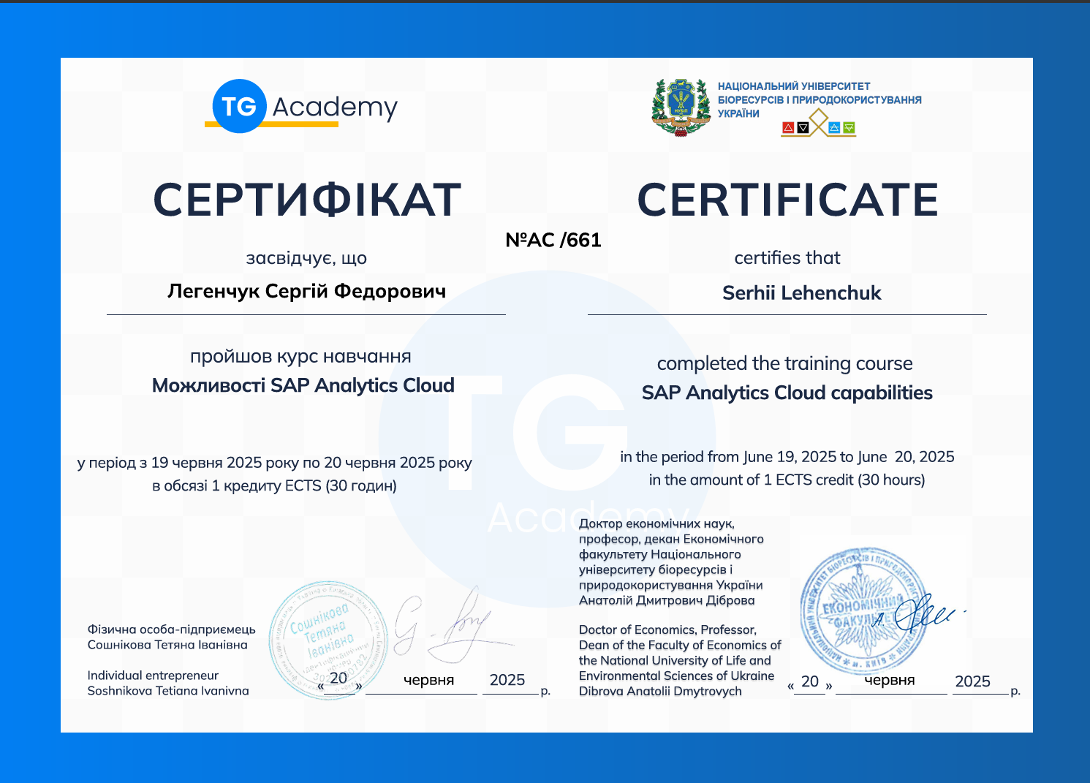Screen dimensions: 1090x783
Task: Click the name Serhii Lehenchuk
Action: (802, 293)
